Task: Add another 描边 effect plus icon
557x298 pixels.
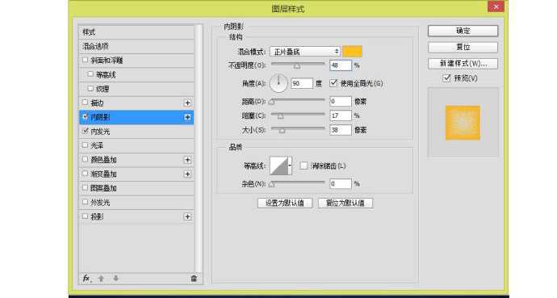Action: [x=187, y=103]
